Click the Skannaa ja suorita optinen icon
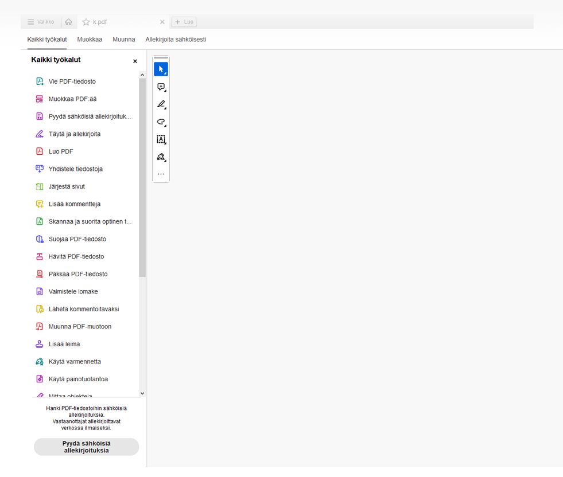This screenshot has height=477, width=563. (40, 221)
